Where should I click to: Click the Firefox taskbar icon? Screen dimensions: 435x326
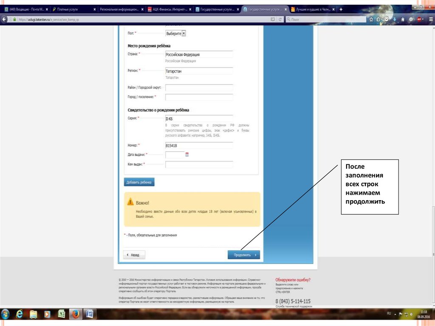click(x=75, y=314)
